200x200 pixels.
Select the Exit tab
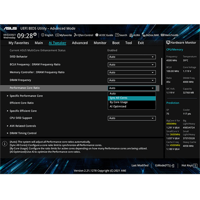pyautogui.click(x=141, y=43)
